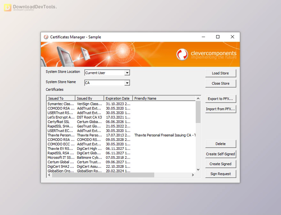Click the CA store name field

(x=107, y=83)
